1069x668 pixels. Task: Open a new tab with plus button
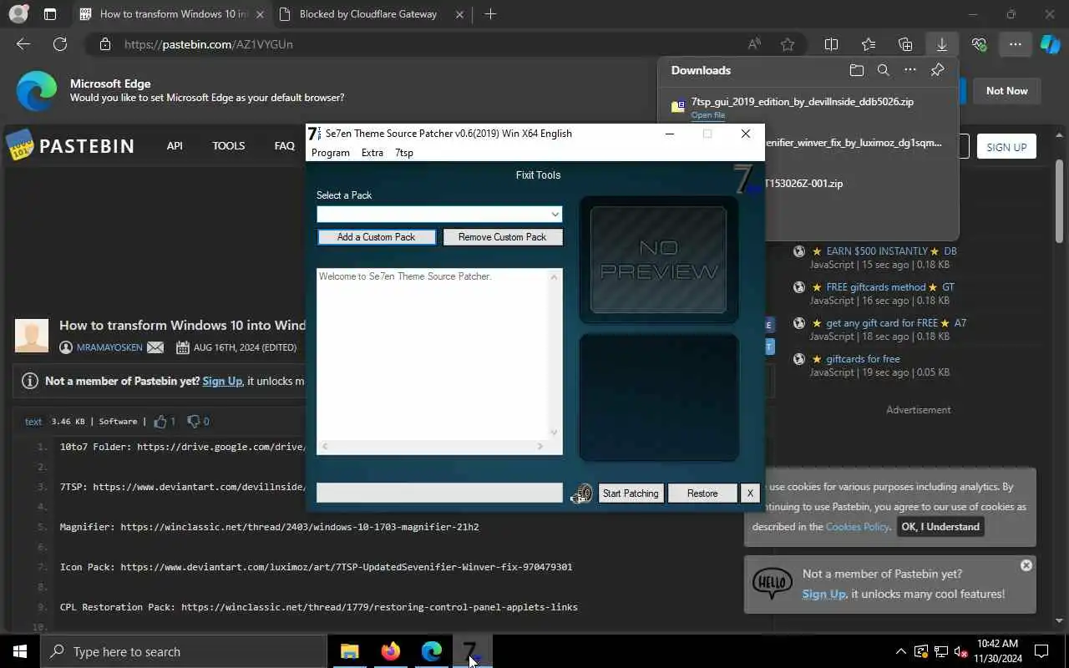tap(490, 14)
